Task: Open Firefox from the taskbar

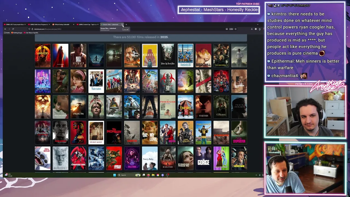Action: click(x=148, y=175)
